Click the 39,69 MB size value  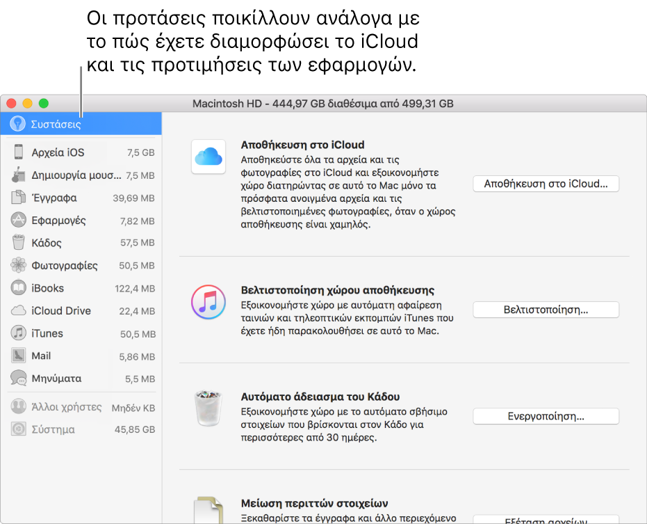tap(133, 198)
